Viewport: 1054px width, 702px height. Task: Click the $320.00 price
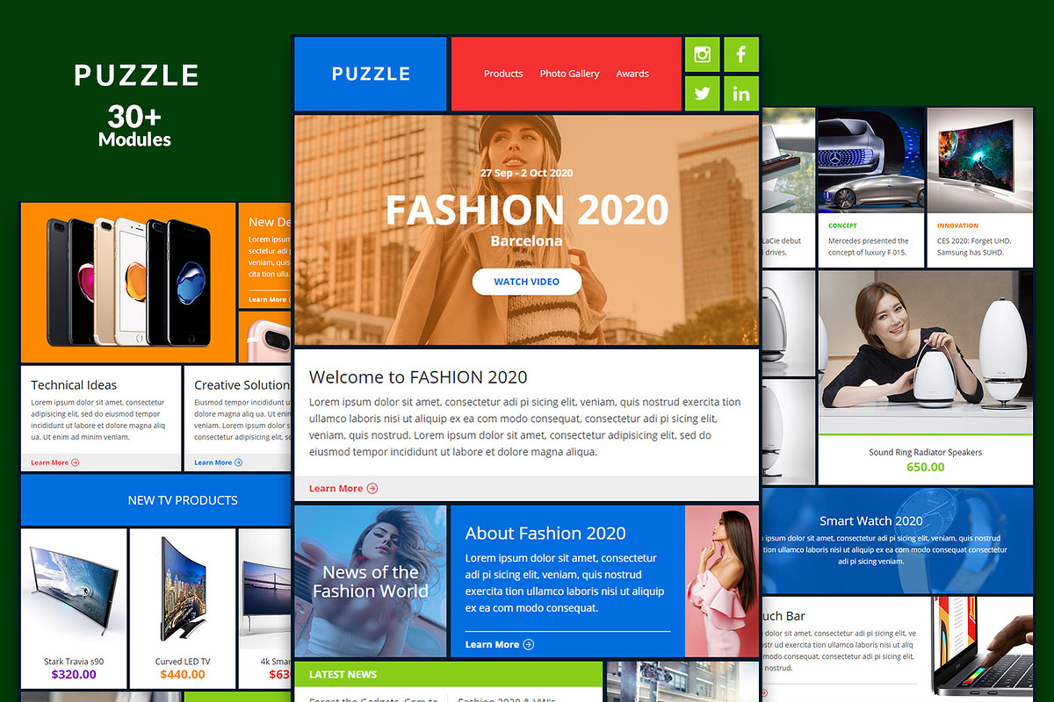pyautogui.click(x=74, y=675)
